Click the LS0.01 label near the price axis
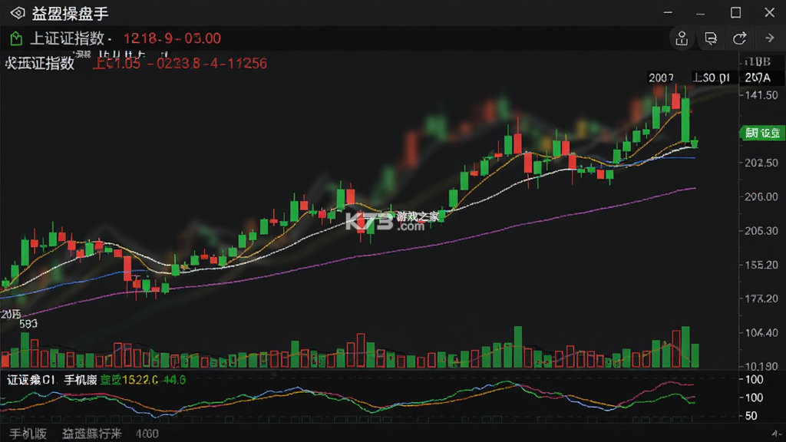786x442 pixels. point(712,78)
